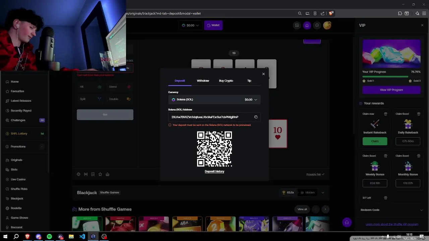Click gift icon on Instant Rakeback card
429x241 pixels.
385,114
